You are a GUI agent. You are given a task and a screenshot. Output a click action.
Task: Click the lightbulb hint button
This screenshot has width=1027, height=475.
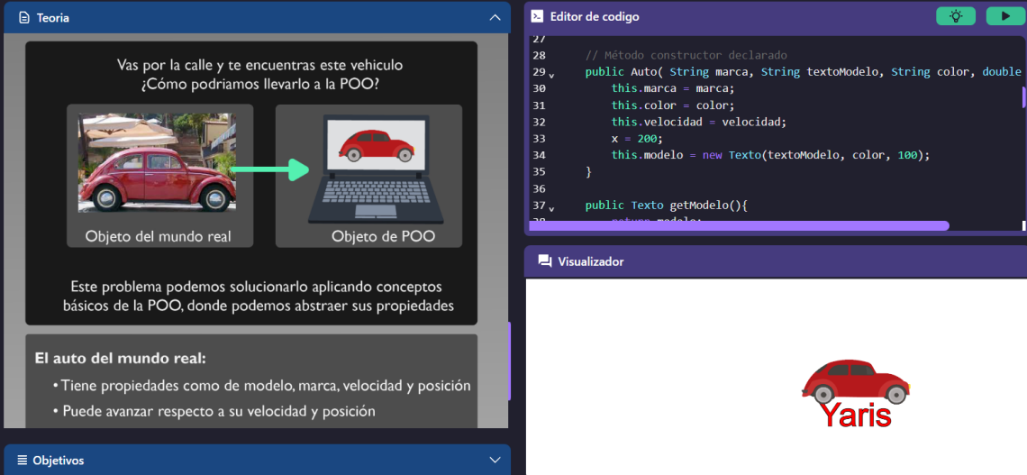tap(956, 16)
